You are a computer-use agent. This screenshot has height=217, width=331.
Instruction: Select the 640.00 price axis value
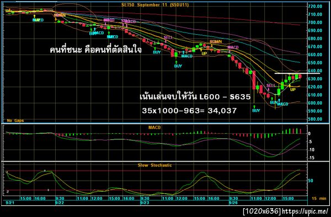pyautogui.click(x=315, y=70)
